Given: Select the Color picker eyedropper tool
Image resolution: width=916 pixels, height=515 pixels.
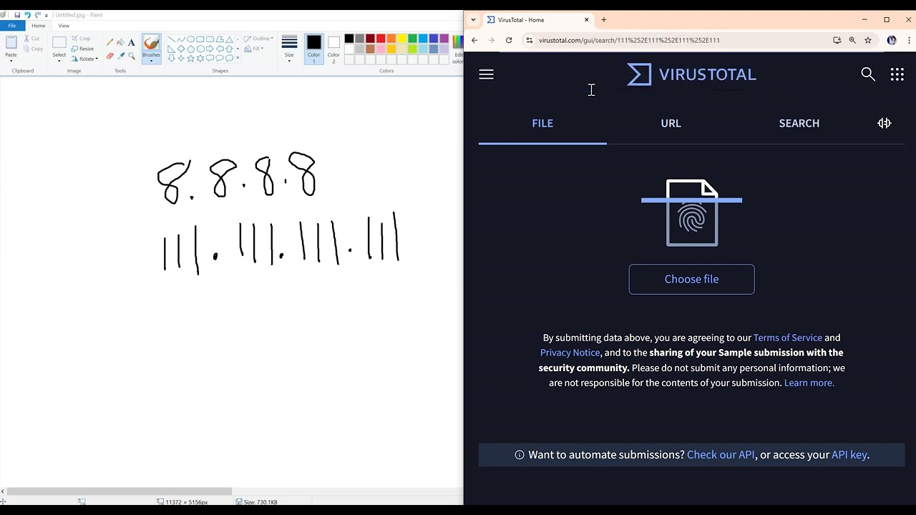Looking at the screenshot, I should point(120,56).
